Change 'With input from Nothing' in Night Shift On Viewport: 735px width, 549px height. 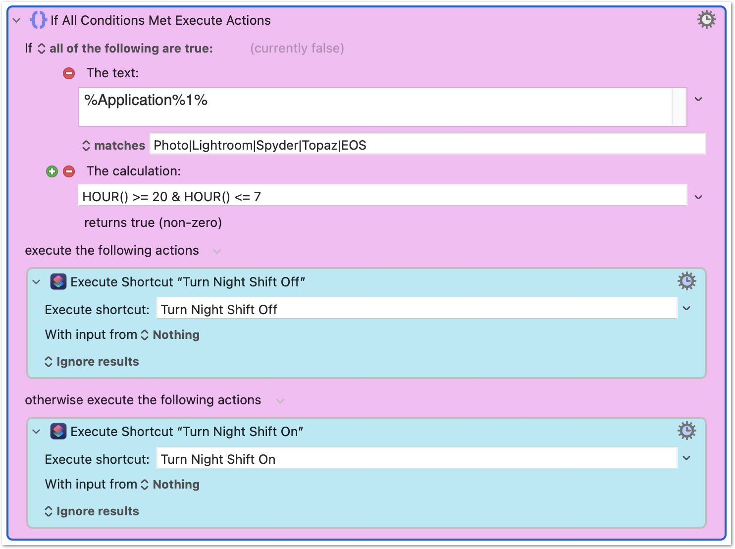170,485
